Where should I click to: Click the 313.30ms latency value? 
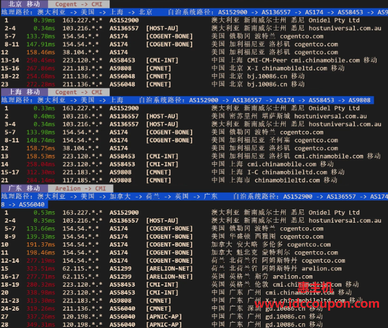[41, 300]
